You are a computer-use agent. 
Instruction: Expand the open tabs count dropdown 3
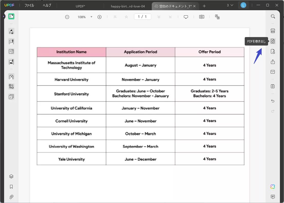click(x=230, y=5)
